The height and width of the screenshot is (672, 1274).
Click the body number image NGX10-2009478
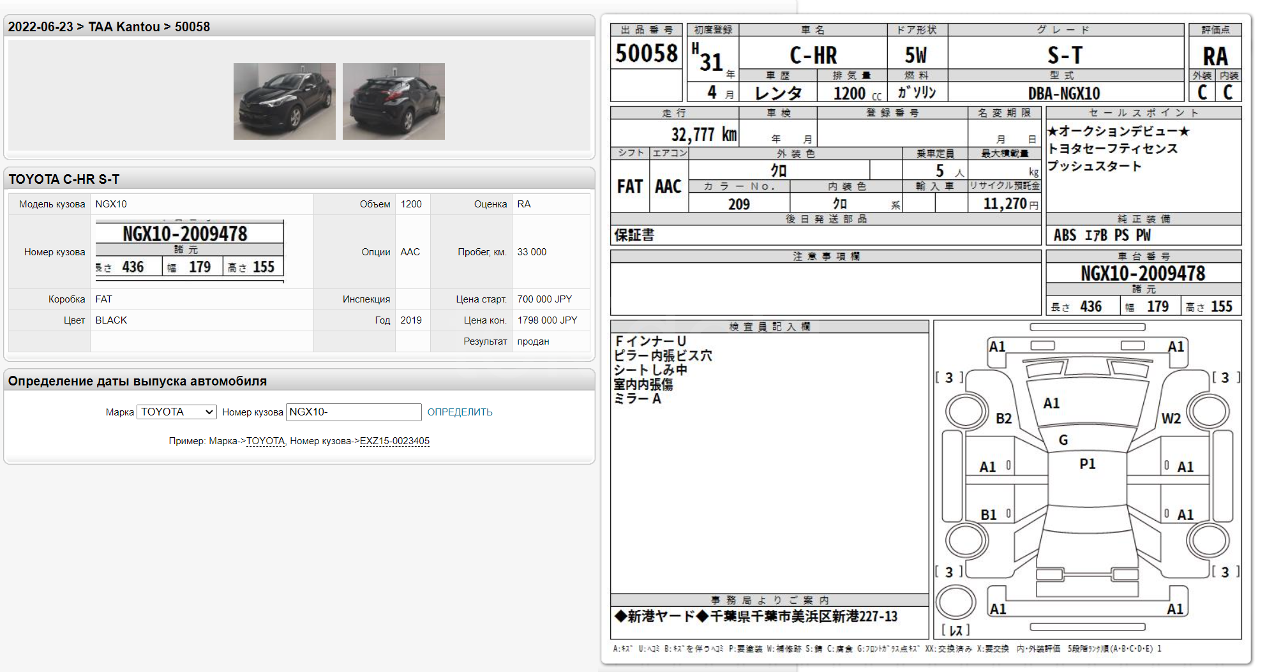pos(190,251)
